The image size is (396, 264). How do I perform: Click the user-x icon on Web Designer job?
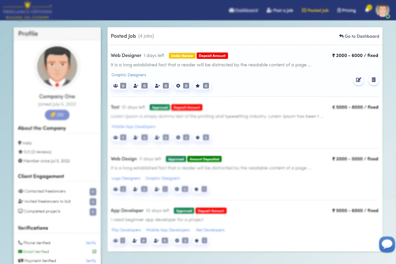(157, 86)
